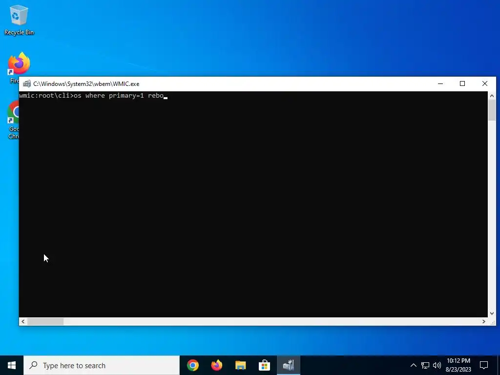Select the WMIC taskbar button
Screen dimensions: 500x375
[288, 365]
